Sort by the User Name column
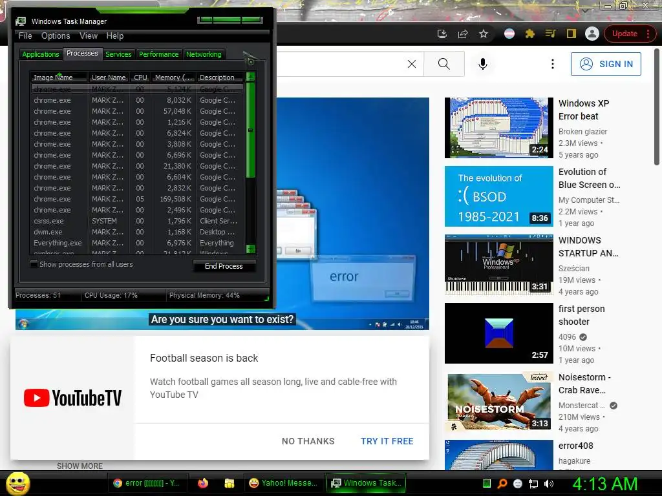The width and height of the screenshot is (662, 496). [109, 77]
